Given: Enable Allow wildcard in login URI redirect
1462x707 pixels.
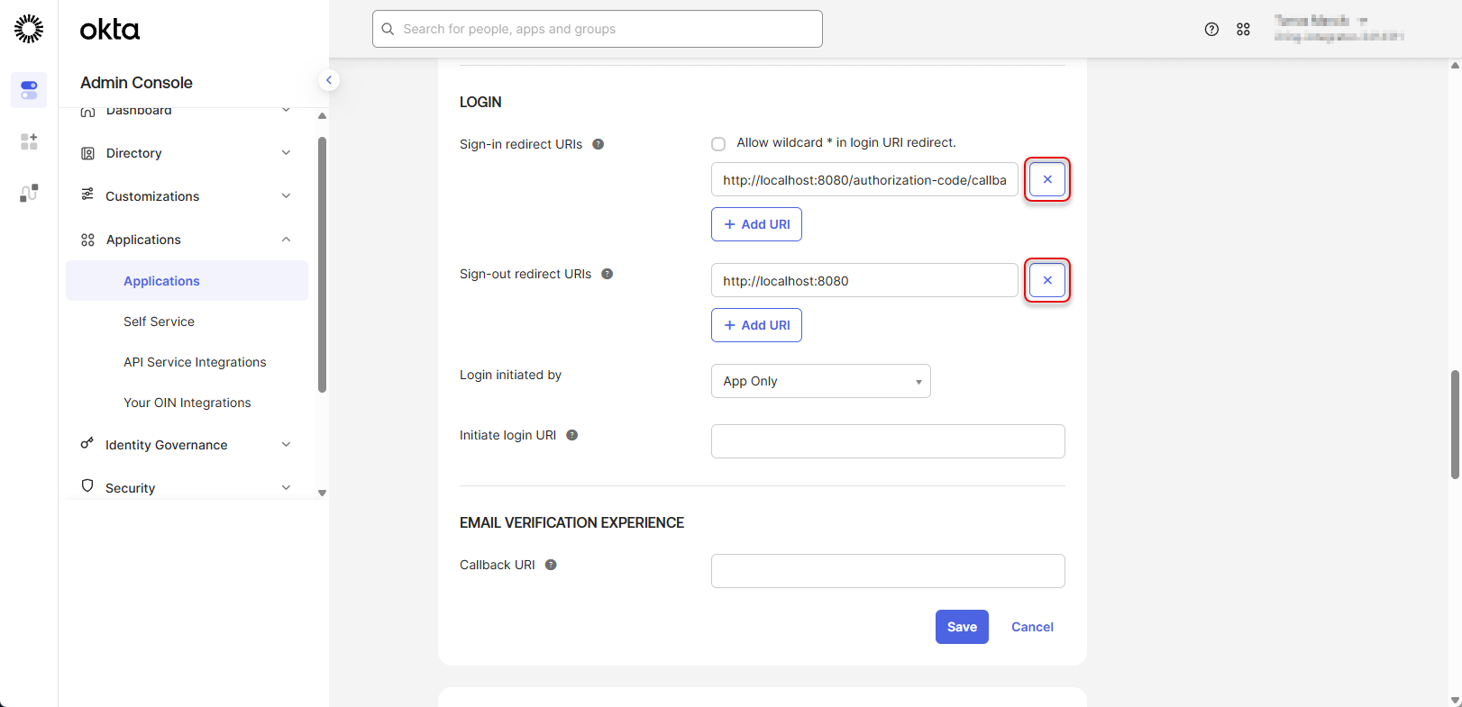Looking at the screenshot, I should 718,144.
